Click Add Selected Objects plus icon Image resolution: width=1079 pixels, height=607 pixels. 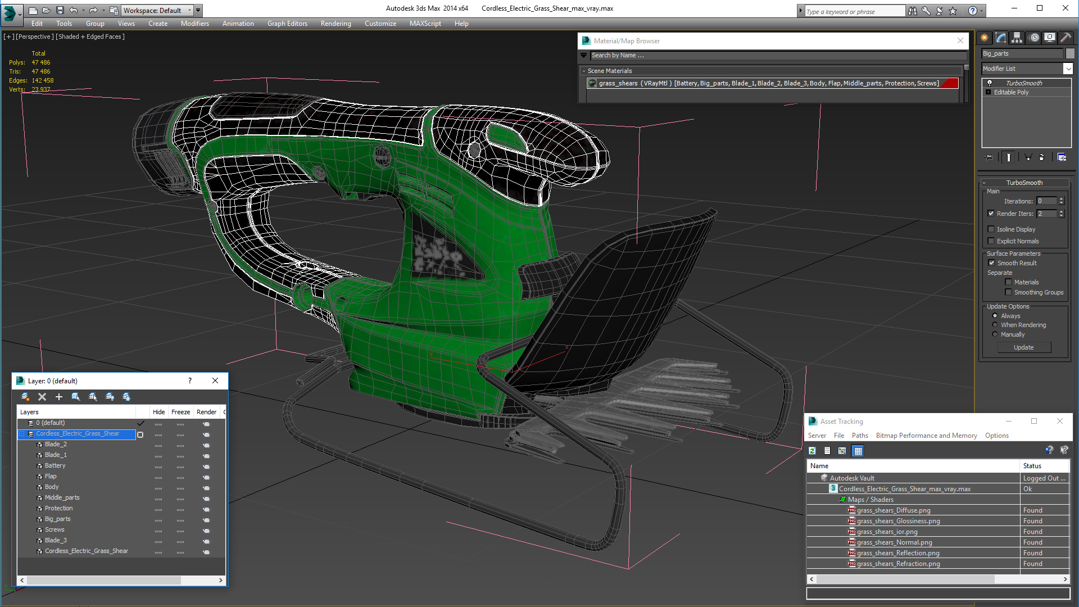[x=59, y=397]
